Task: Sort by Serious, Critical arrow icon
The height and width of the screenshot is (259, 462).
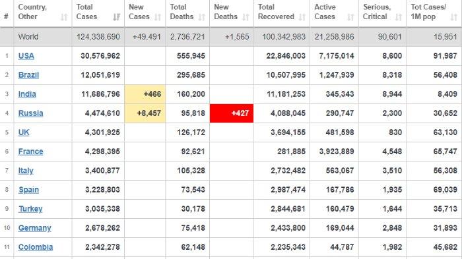Action: pyautogui.click(x=399, y=17)
